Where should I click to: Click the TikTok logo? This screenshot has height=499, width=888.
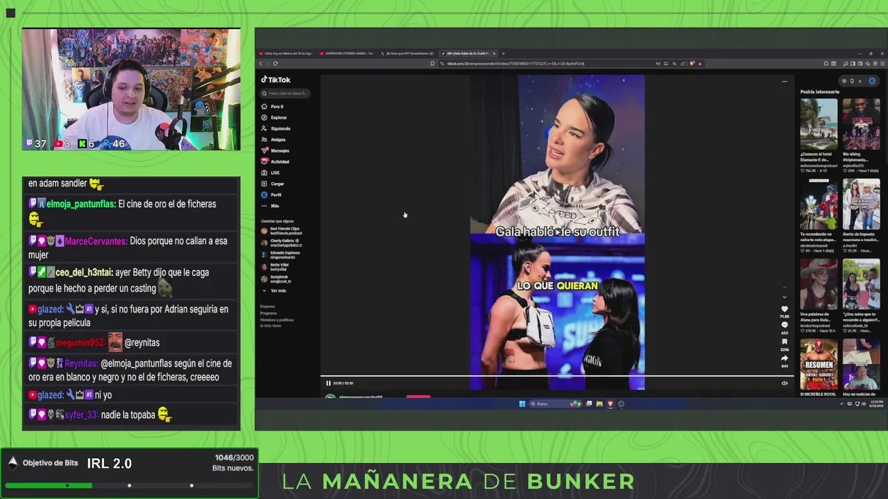pos(276,80)
